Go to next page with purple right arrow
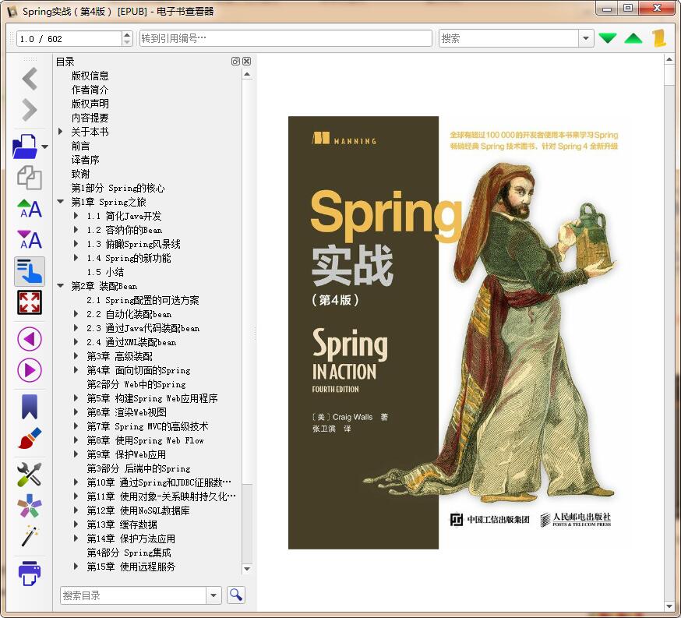681x618 pixels. [x=30, y=370]
